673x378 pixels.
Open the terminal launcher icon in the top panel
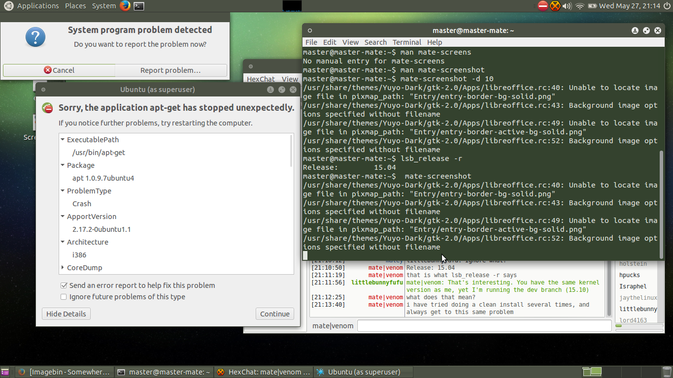(x=139, y=6)
